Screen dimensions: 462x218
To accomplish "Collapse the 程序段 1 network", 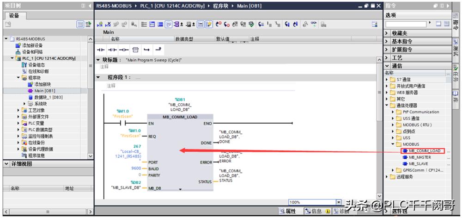I will [98, 77].
